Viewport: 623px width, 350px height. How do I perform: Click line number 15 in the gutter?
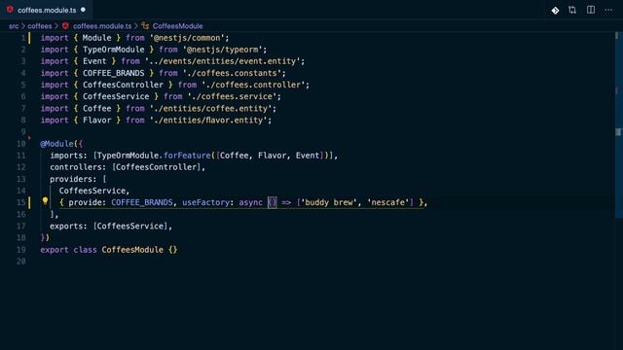point(21,202)
